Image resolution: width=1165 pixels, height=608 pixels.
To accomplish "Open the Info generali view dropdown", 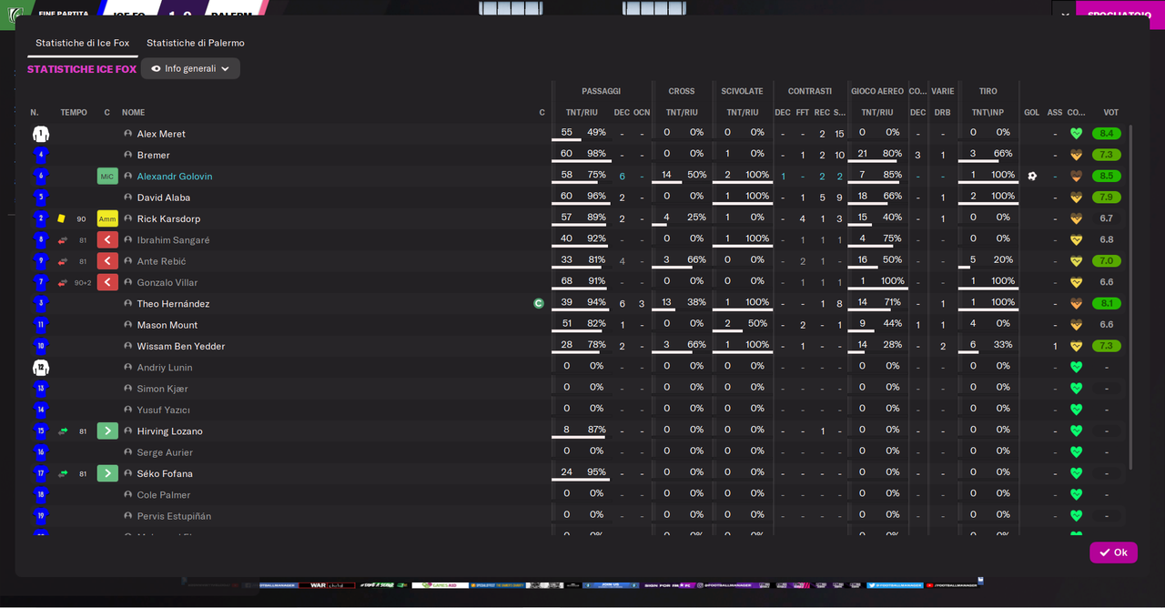I will click(x=190, y=68).
